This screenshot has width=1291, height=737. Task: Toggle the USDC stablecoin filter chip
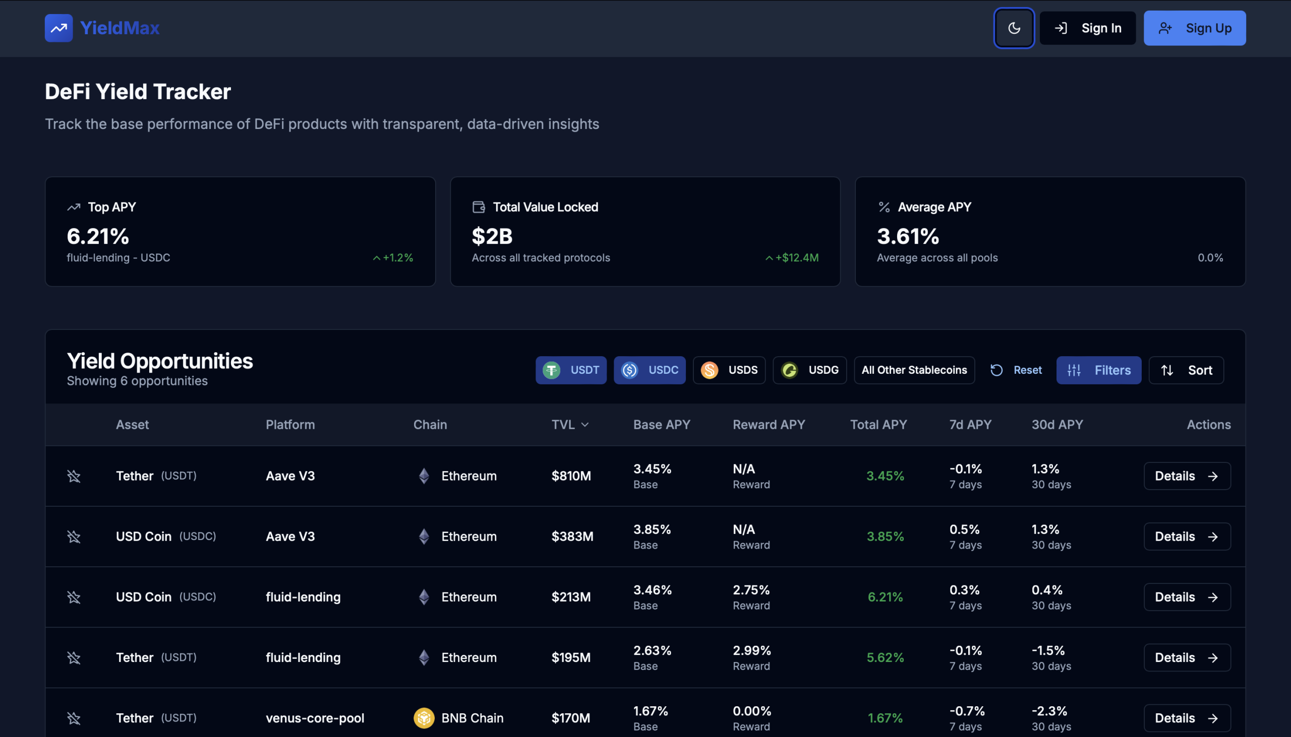[650, 370]
